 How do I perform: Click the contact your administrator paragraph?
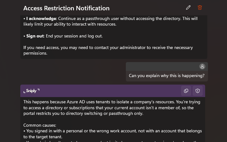(108, 50)
